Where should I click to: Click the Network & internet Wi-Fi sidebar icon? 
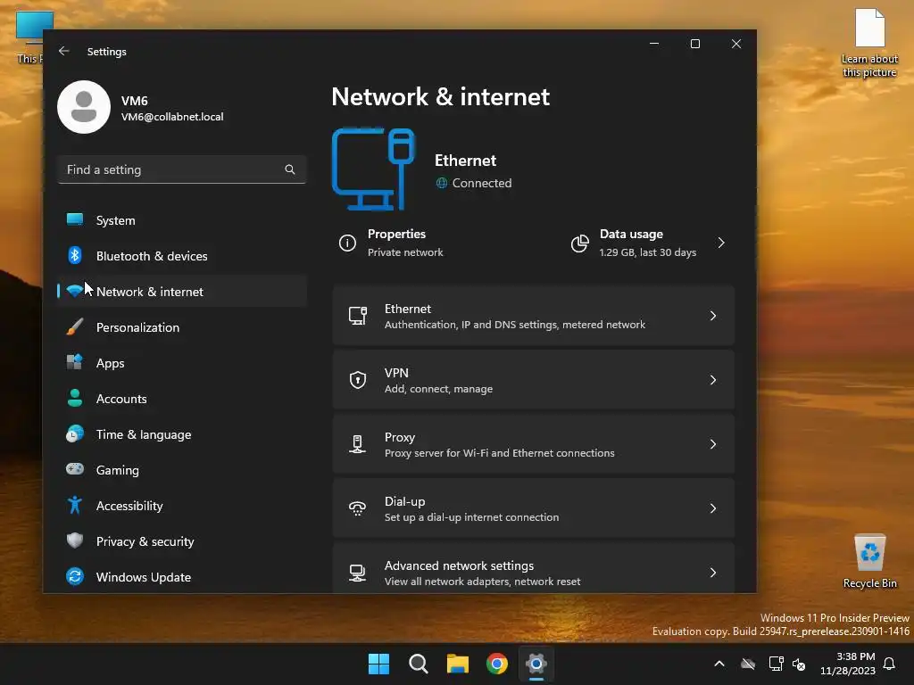[75, 291]
